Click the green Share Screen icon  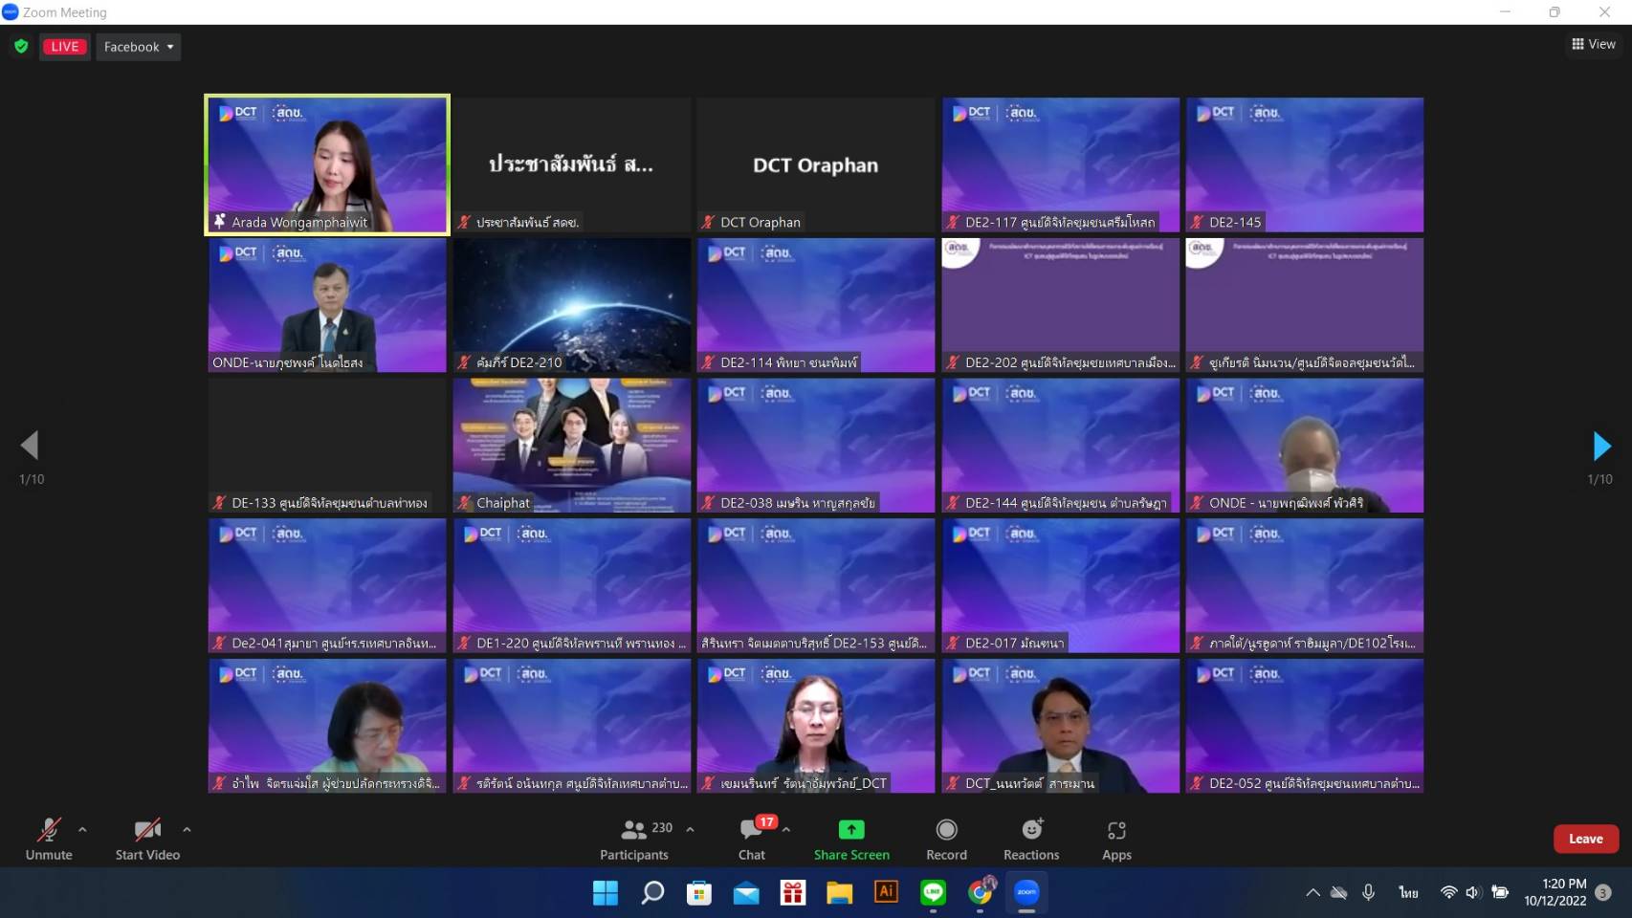pos(851,829)
